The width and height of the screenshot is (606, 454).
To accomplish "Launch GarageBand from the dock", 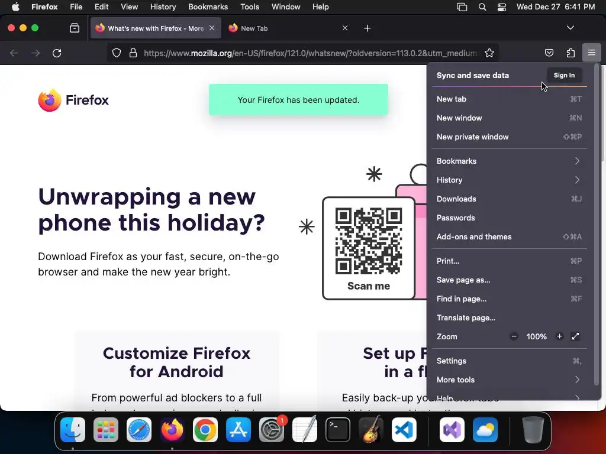I will (x=371, y=430).
